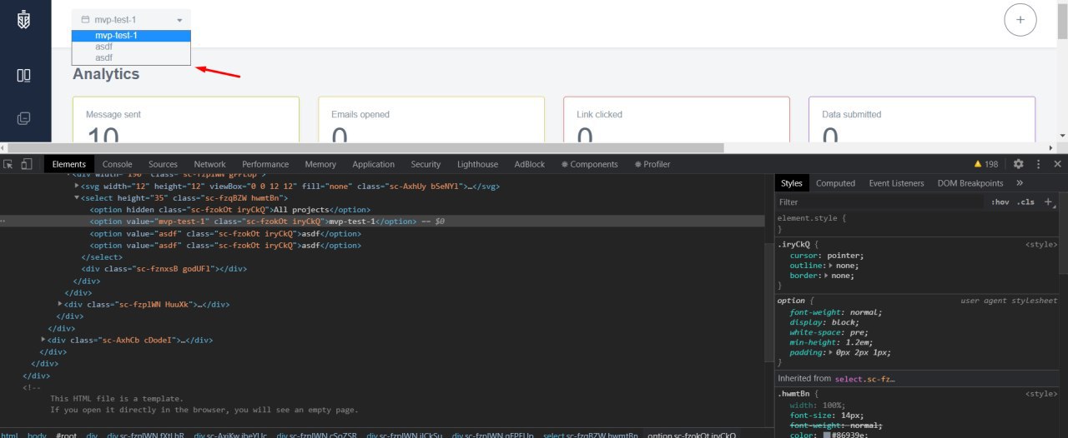Screen dimensions: 1068x438
Task: Open the Sources tab
Action: 163,164
